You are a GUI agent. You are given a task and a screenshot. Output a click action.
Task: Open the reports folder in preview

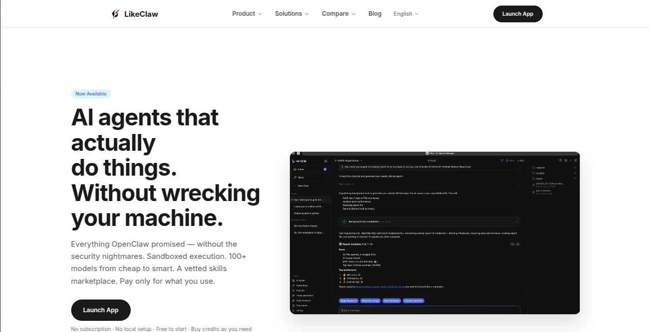[554, 168]
